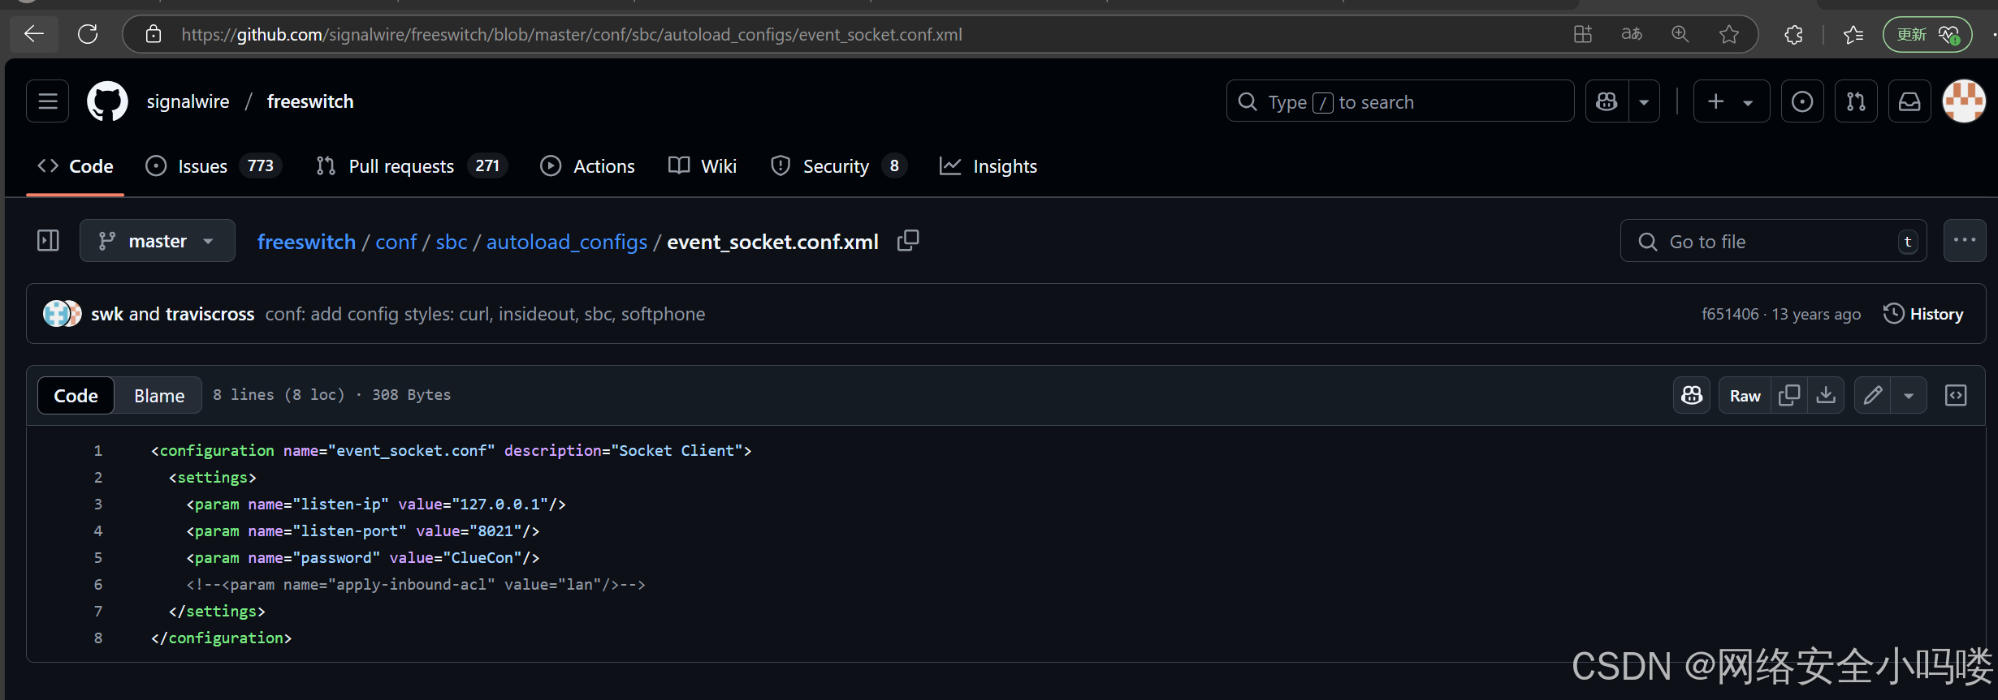Expand edit options dropdown arrow
1998x700 pixels.
tap(1909, 396)
